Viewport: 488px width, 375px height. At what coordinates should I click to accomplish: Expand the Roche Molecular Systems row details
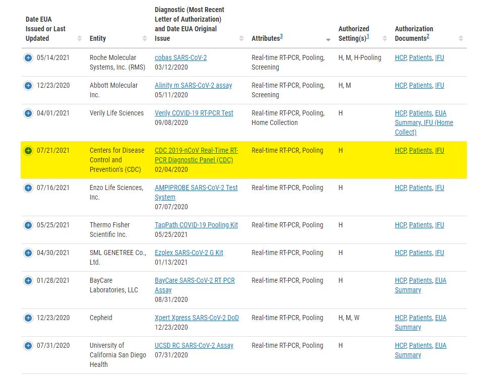pos(28,57)
